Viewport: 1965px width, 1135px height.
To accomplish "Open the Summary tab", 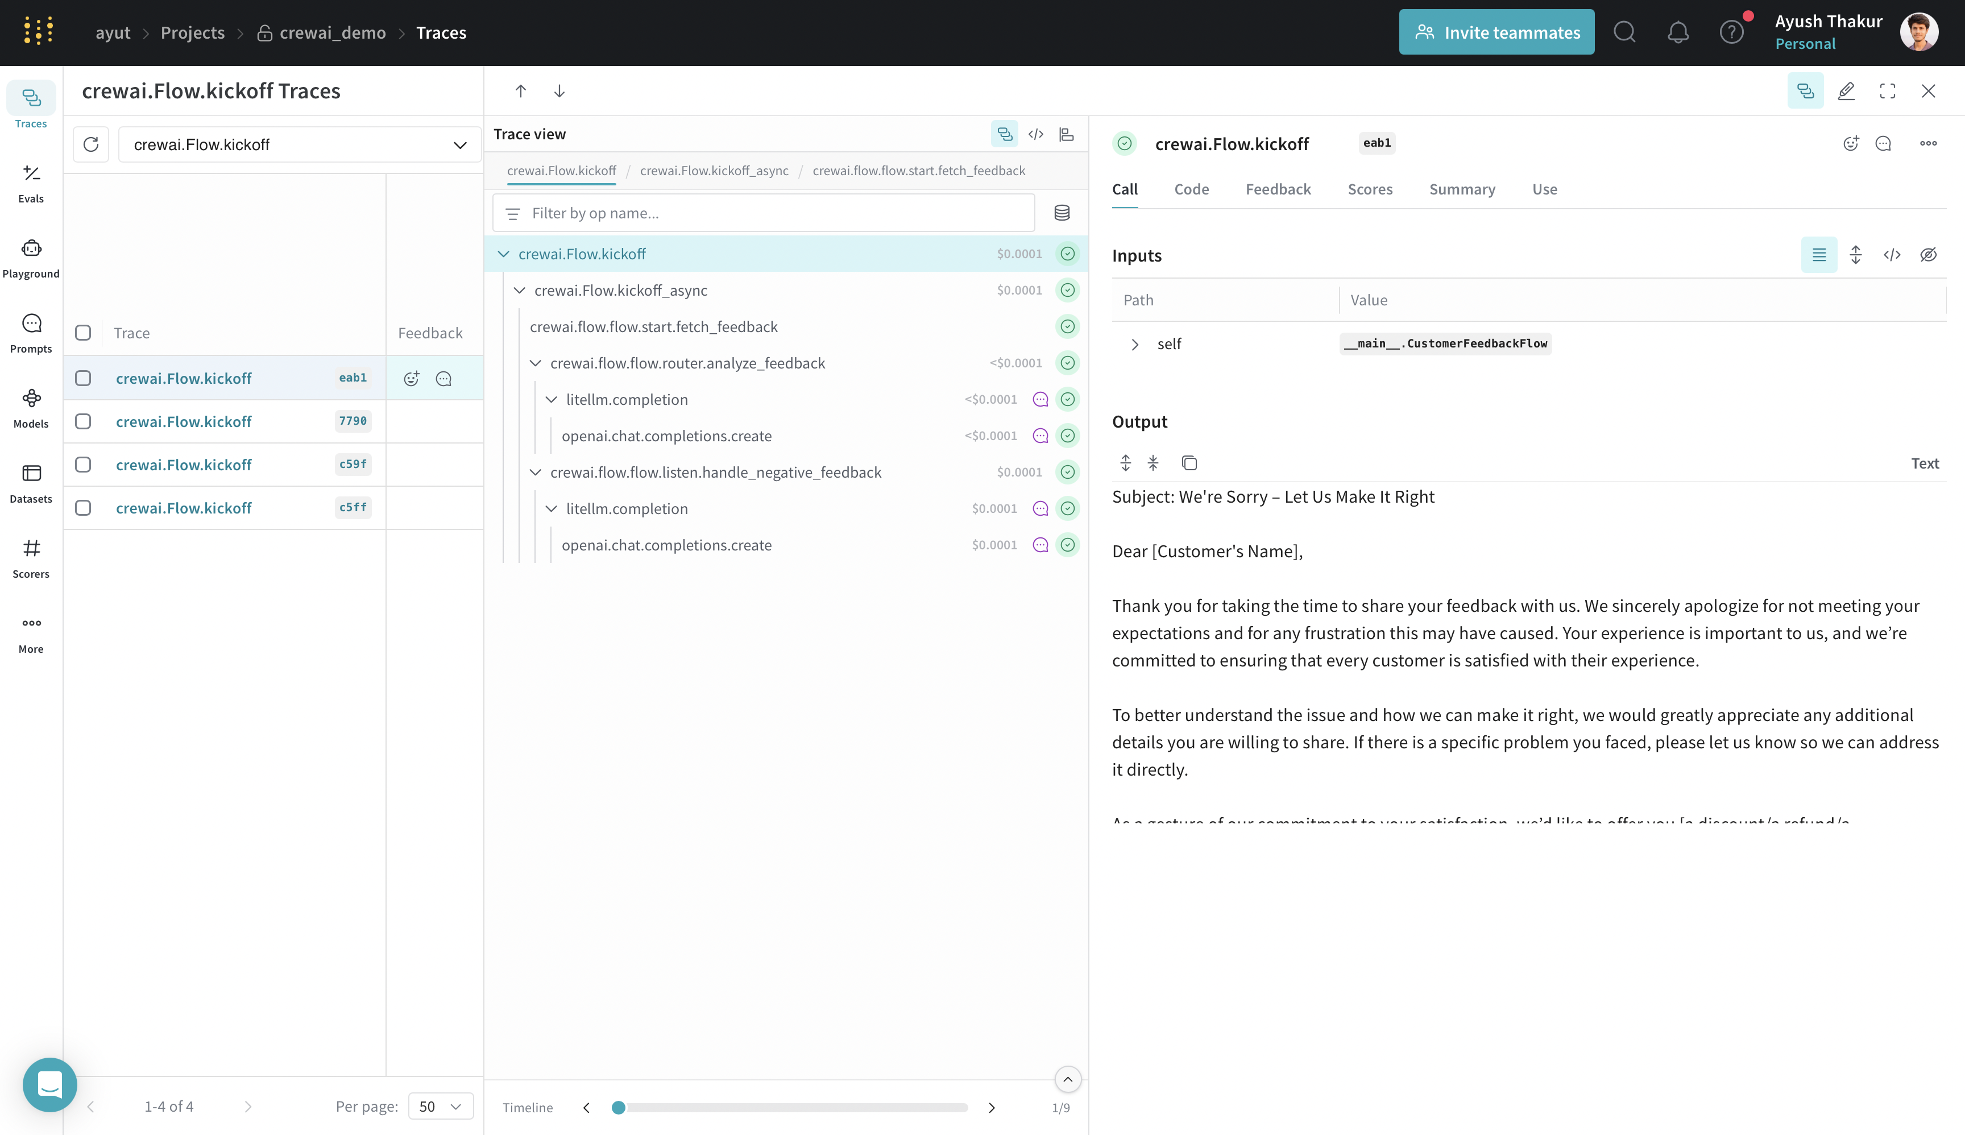I will click(x=1461, y=189).
